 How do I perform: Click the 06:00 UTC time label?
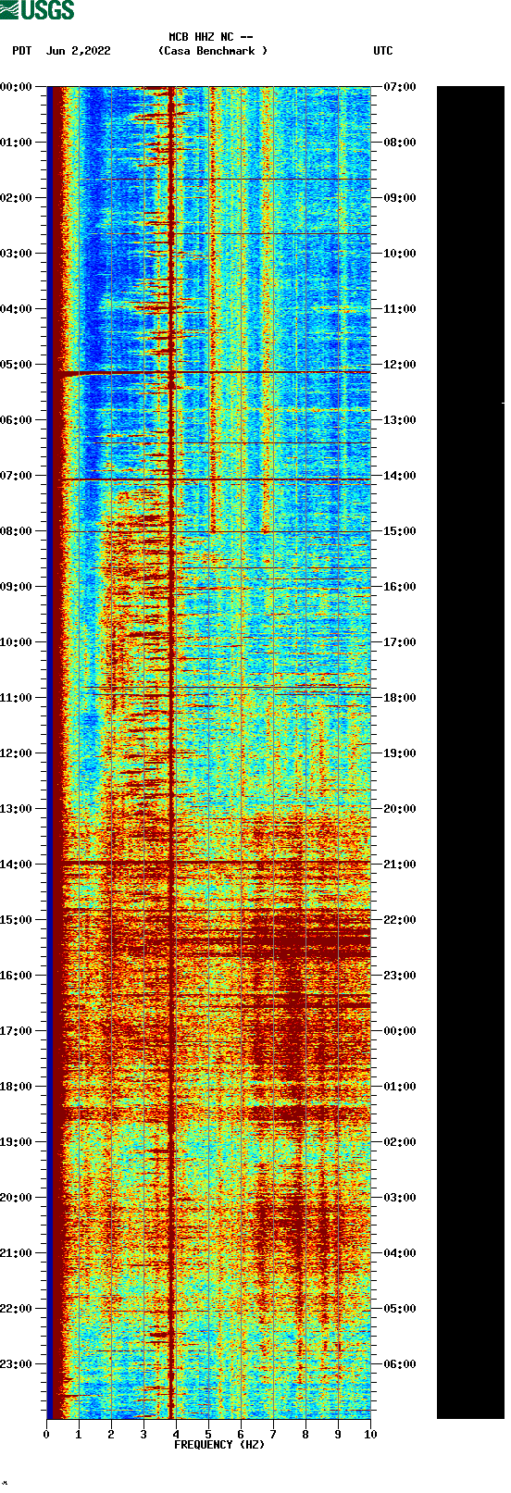(x=400, y=1364)
